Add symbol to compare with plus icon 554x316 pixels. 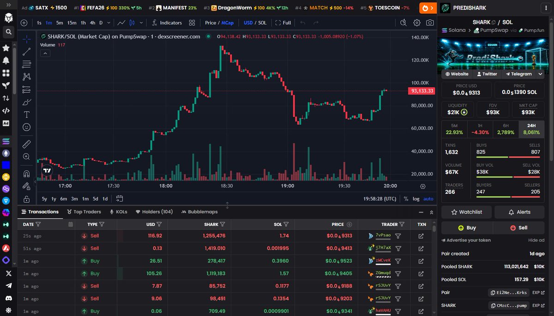(24, 23)
